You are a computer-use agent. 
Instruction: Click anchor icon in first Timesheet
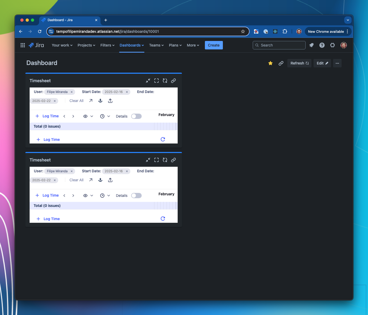(x=100, y=101)
